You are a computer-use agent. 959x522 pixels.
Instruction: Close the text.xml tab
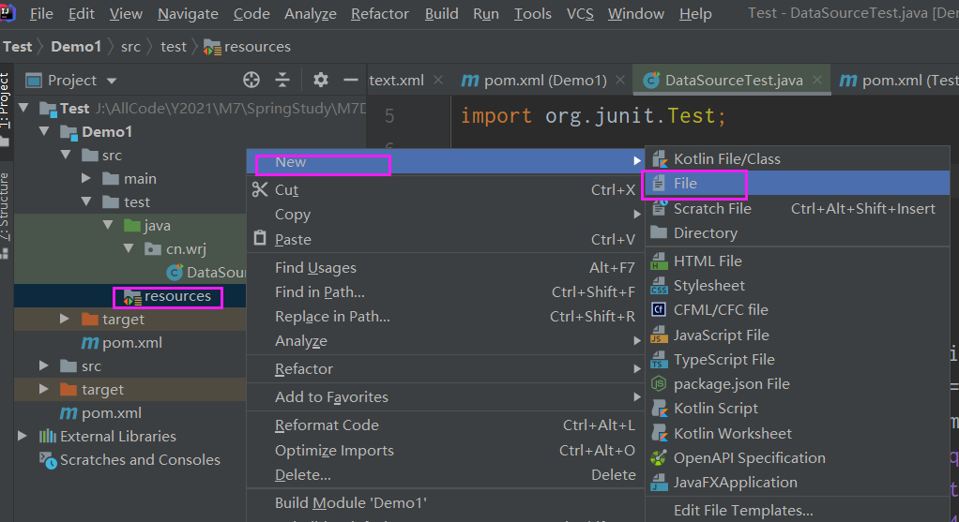tap(438, 80)
